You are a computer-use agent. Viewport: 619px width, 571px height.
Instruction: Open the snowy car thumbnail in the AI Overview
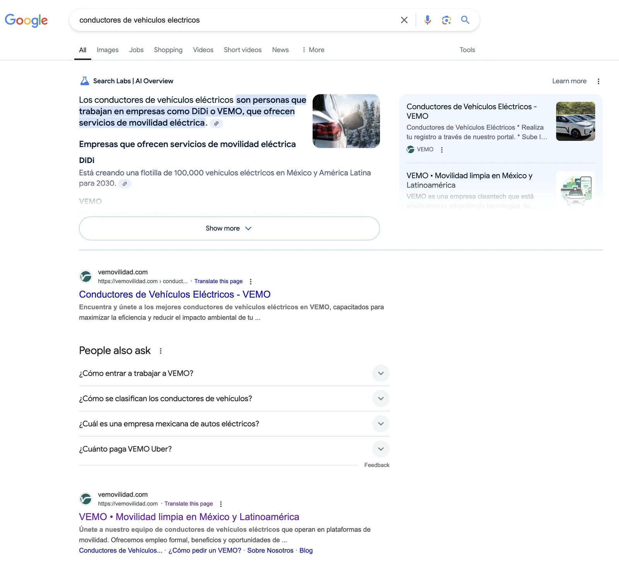click(x=346, y=121)
